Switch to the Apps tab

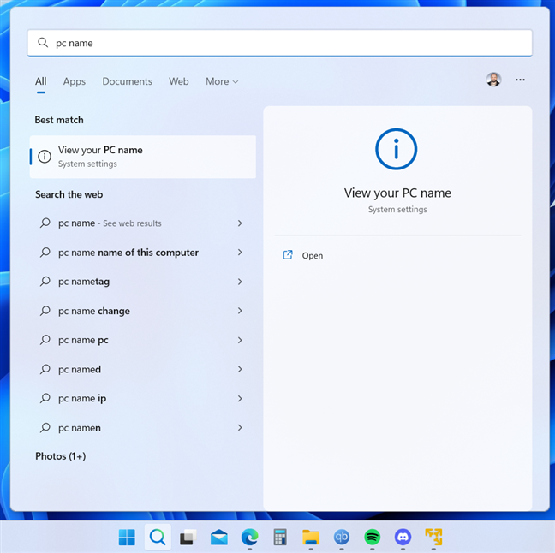pyautogui.click(x=75, y=81)
